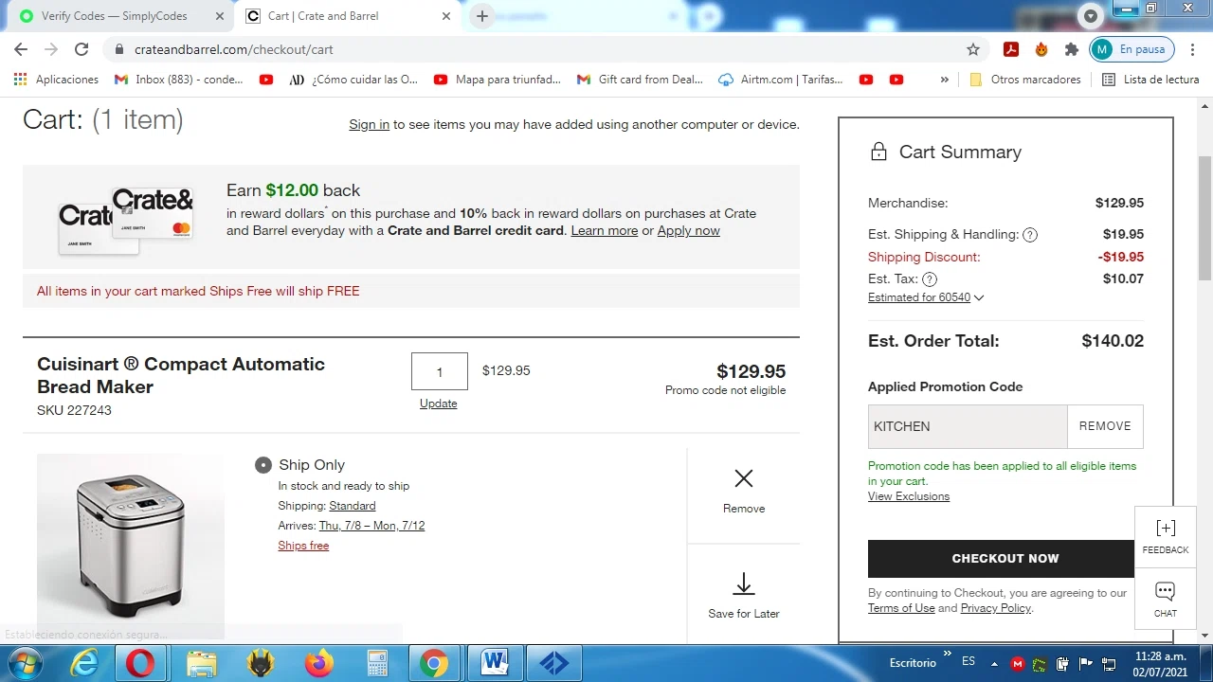This screenshot has width=1213, height=682.
Task: Open the Extensions puzzle piece menu
Action: tap(1072, 49)
